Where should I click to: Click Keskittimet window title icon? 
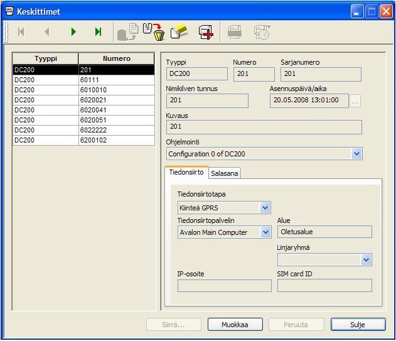[9, 11]
